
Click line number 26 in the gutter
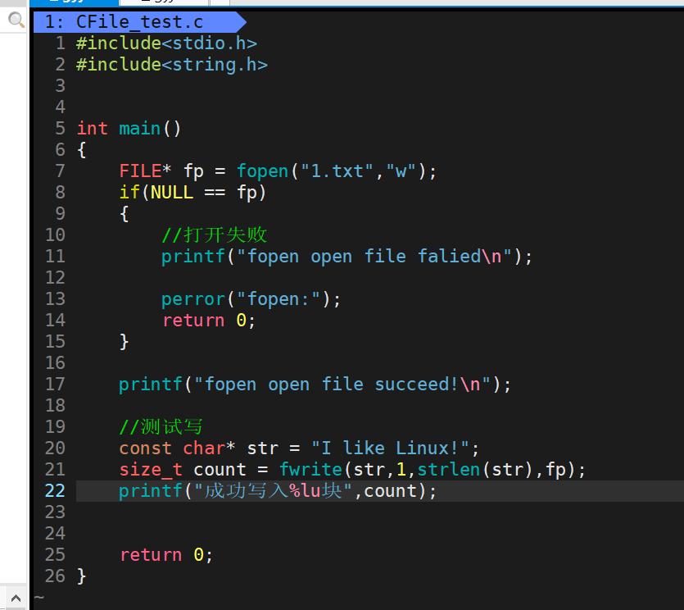click(x=55, y=576)
